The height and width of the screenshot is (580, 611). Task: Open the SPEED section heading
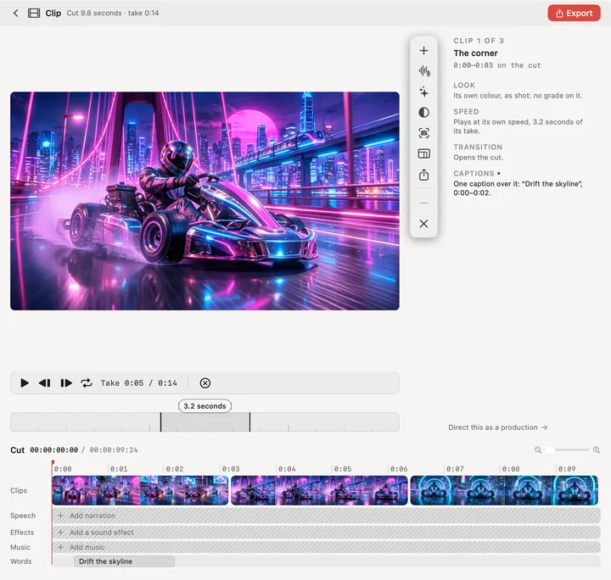point(466,112)
